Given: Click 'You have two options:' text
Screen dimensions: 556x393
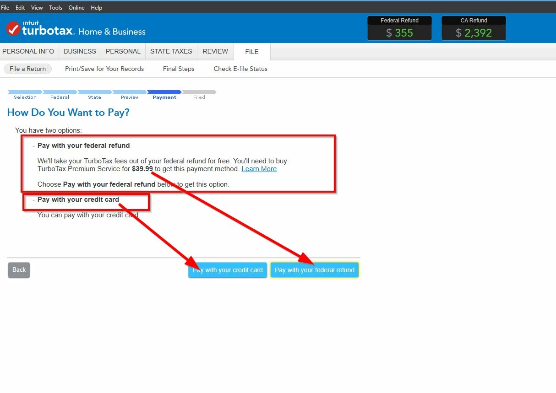Looking at the screenshot, I should [x=49, y=130].
